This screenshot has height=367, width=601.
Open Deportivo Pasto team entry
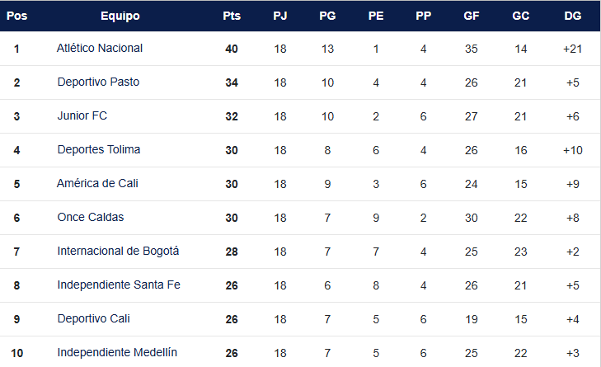coord(98,82)
